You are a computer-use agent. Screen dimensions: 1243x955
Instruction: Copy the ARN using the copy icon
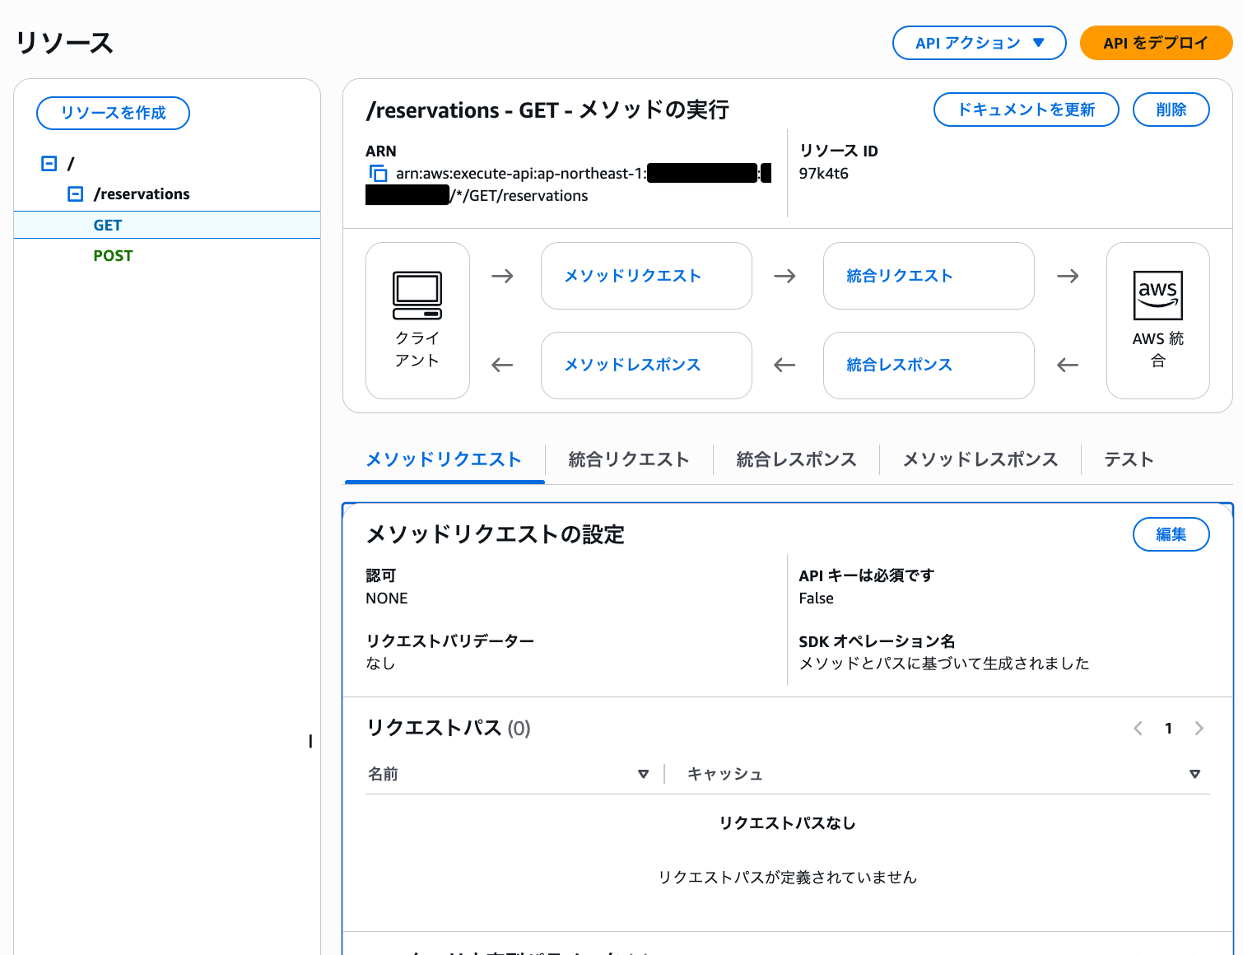(x=378, y=174)
